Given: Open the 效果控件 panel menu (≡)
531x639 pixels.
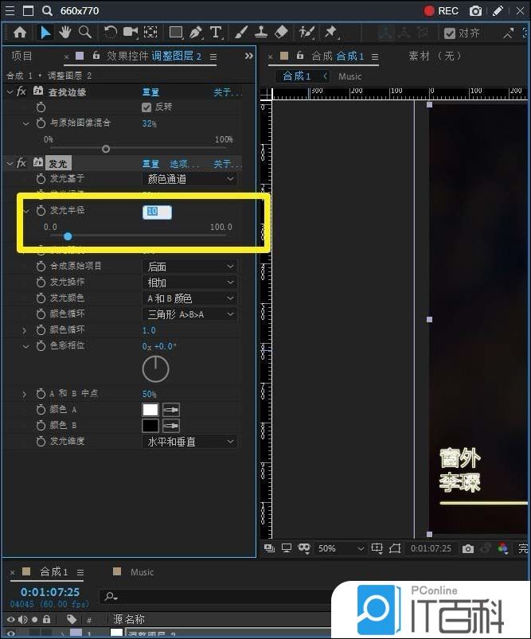Looking at the screenshot, I should pos(213,56).
